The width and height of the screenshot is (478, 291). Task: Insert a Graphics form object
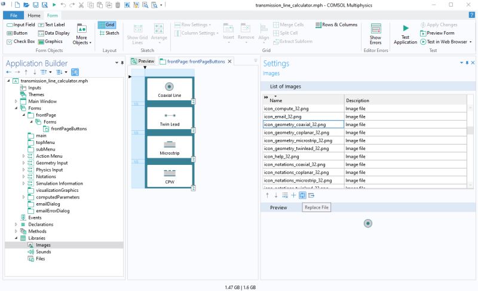click(x=50, y=41)
